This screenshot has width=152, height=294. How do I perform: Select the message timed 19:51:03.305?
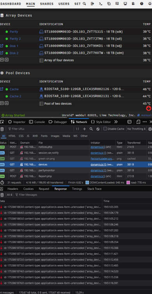[x=76, y=207]
